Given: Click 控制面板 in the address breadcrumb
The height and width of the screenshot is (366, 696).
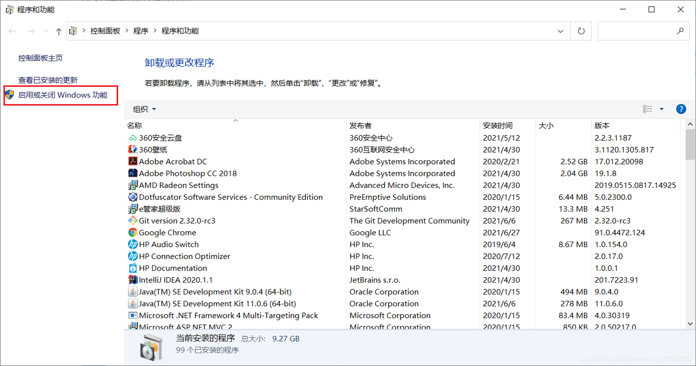Looking at the screenshot, I should (105, 31).
